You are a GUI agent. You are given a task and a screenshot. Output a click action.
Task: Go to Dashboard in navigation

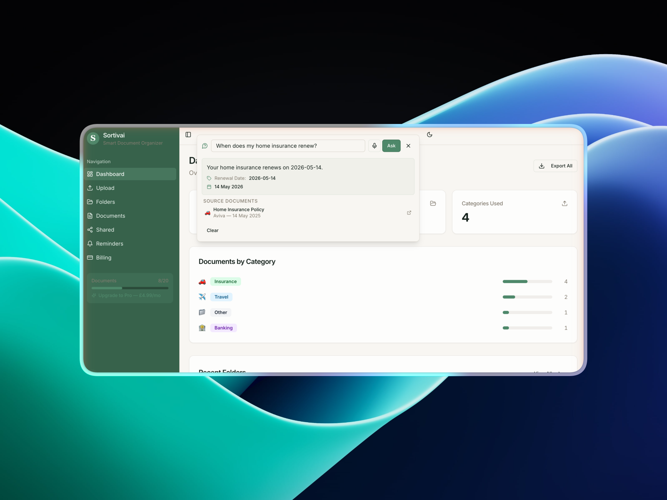coord(130,174)
